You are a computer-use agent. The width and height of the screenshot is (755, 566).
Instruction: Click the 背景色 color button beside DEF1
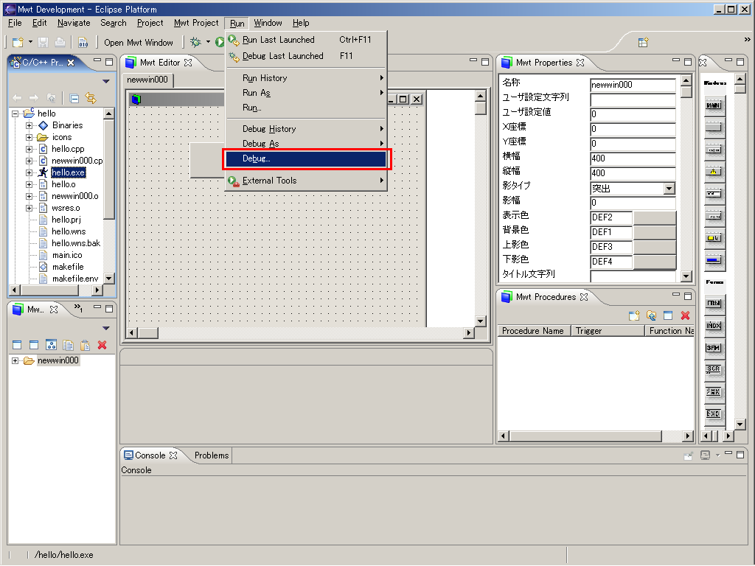click(655, 232)
